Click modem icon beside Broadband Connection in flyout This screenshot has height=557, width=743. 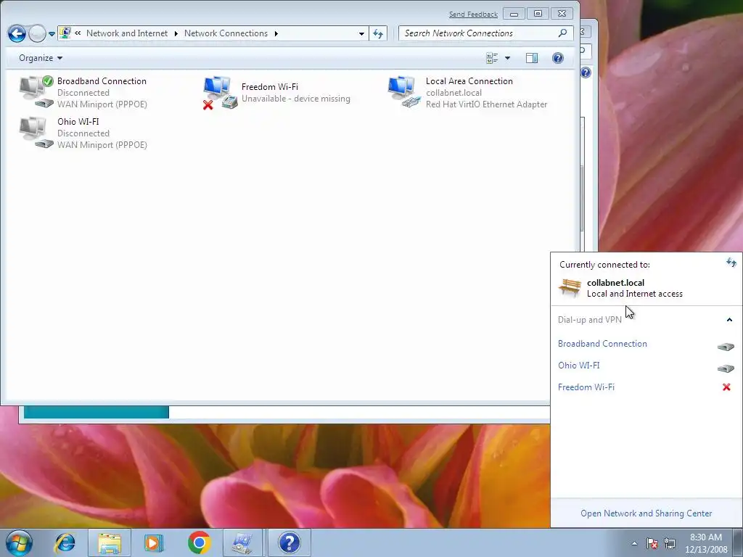click(x=726, y=347)
